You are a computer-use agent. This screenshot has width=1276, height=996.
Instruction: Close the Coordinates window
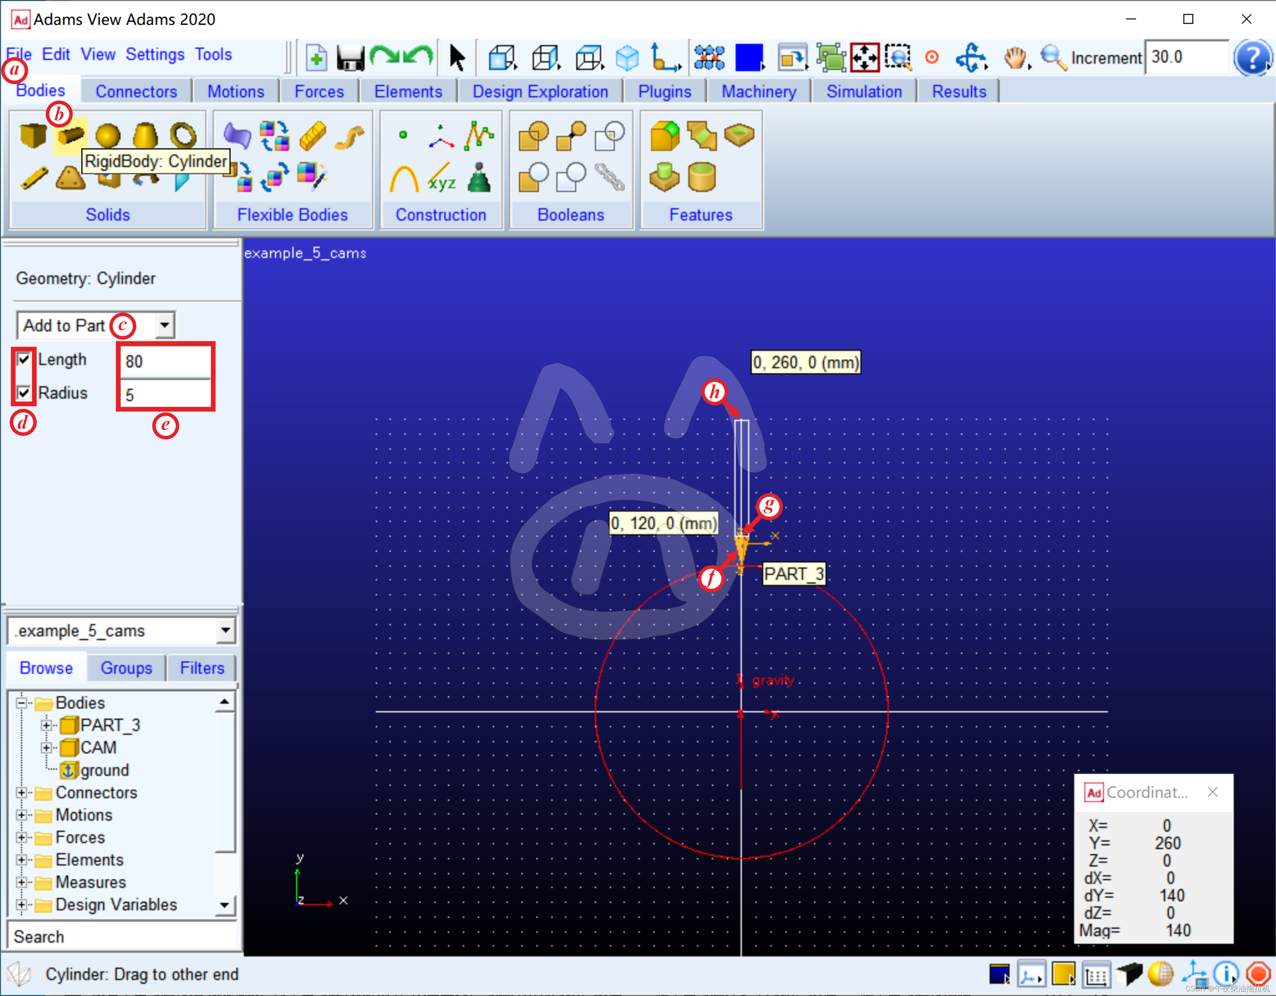1213,792
